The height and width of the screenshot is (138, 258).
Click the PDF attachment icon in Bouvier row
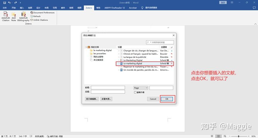tap(172, 54)
